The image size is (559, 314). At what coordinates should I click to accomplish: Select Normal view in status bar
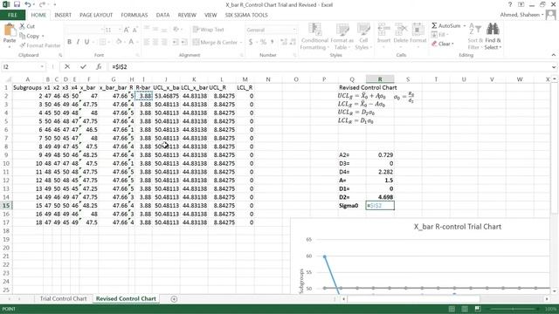(x=452, y=309)
